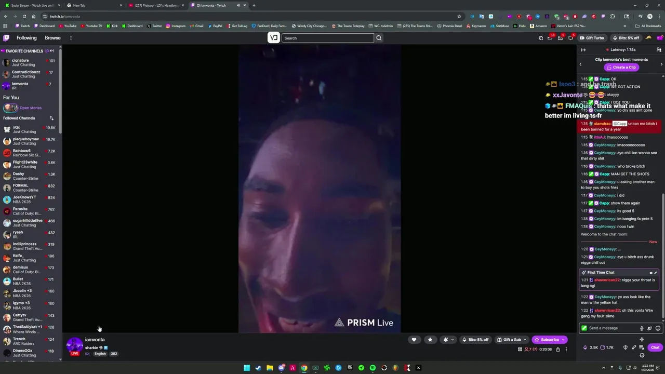Open the Following navigation item
The height and width of the screenshot is (374, 665).
click(26, 38)
